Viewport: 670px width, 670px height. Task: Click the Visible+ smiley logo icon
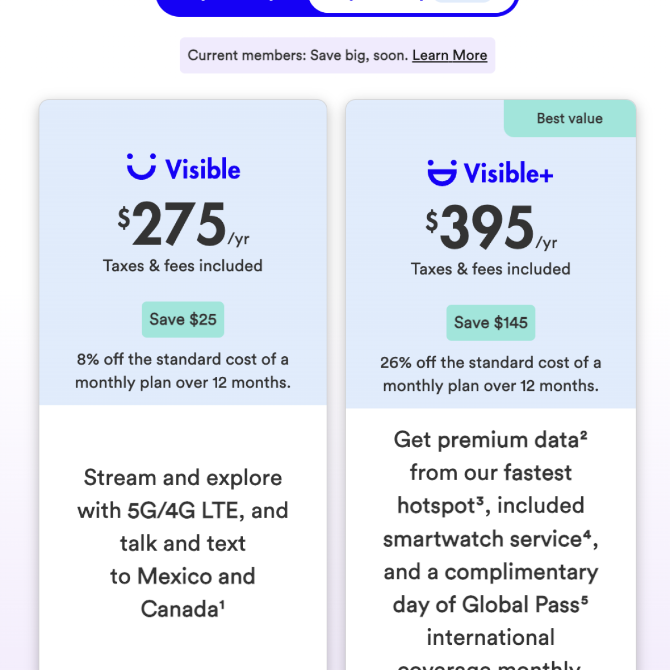(x=442, y=173)
